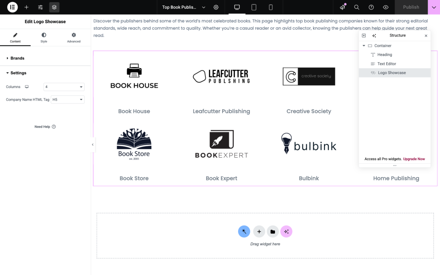
Task: Open save options arrow beside Publish
Action: click(434, 7)
